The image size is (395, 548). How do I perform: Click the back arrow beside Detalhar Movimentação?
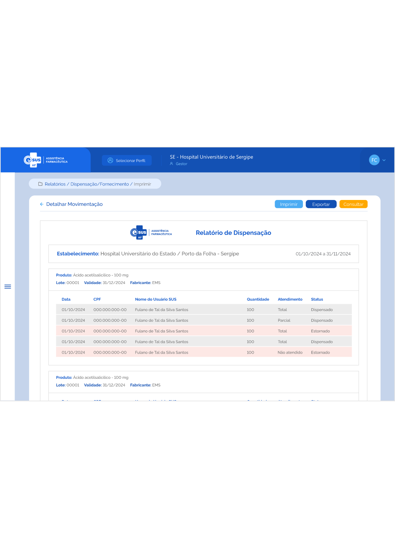(42, 204)
